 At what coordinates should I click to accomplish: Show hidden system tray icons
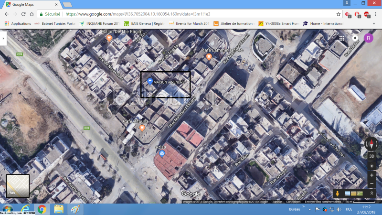[x=309, y=209]
